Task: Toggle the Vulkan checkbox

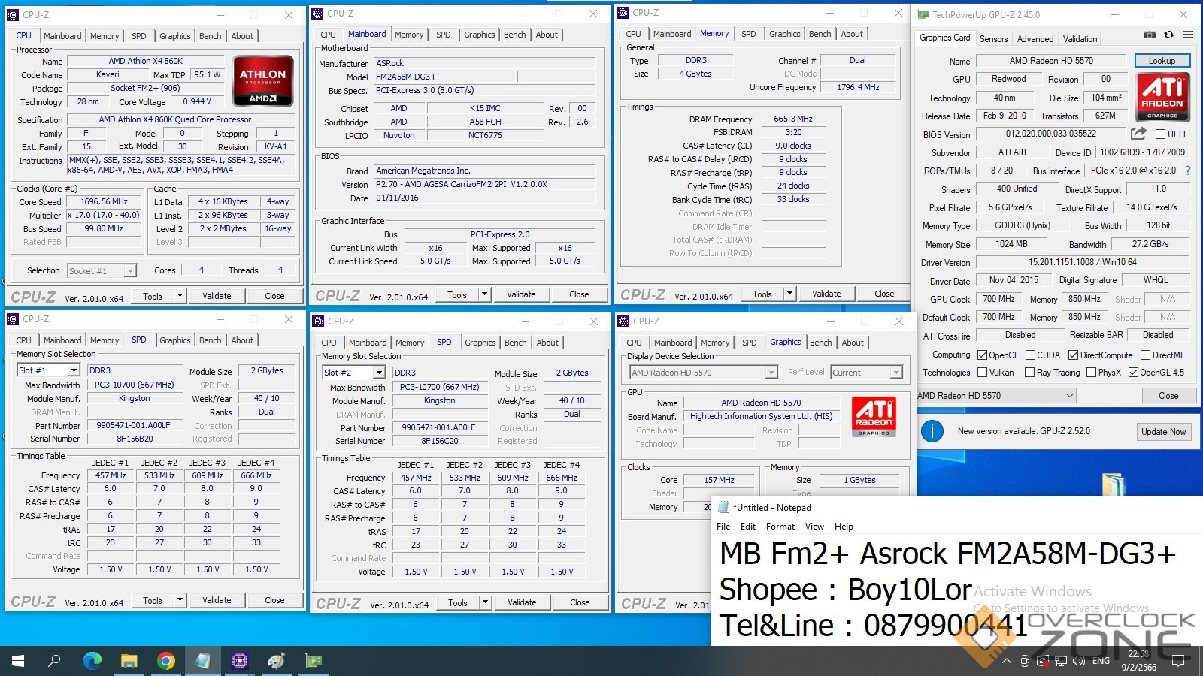Action: 983,373
